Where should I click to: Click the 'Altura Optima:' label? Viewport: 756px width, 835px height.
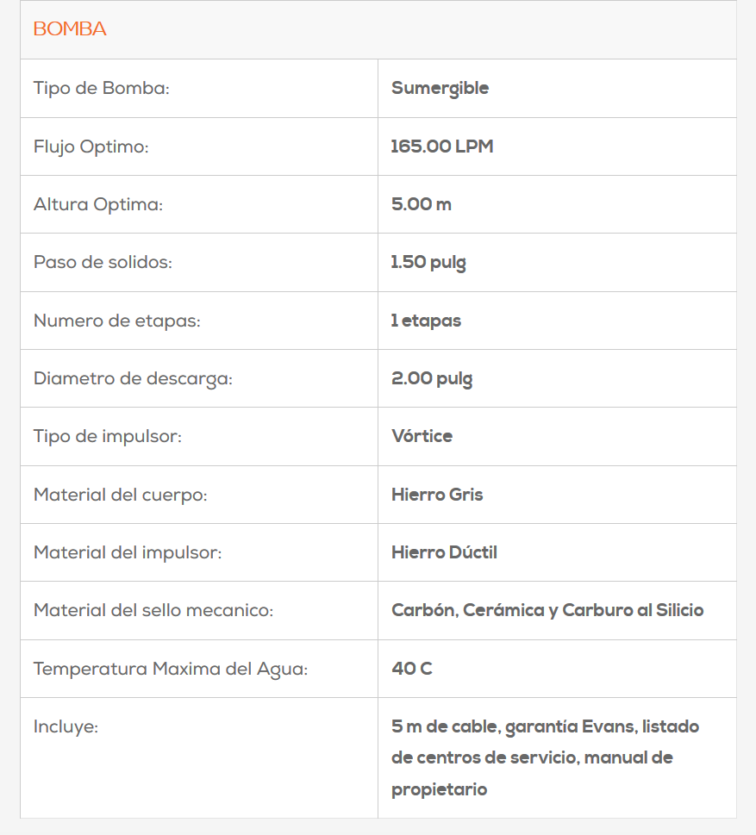[x=98, y=204]
